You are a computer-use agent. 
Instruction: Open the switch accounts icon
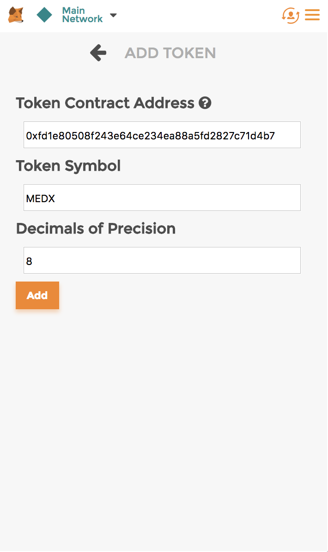click(291, 15)
